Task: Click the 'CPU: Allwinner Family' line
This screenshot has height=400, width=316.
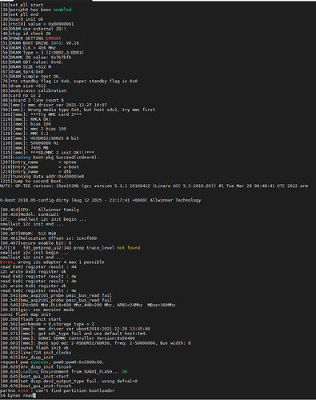Action: pyautogui.click(x=40, y=210)
